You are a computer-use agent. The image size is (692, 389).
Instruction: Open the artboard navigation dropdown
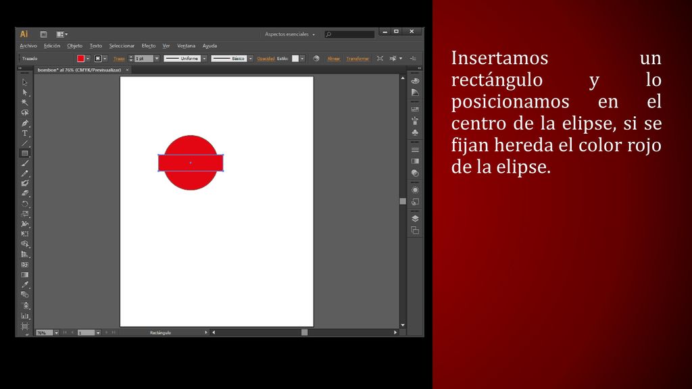pyautogui.click(x=98, y=332)
